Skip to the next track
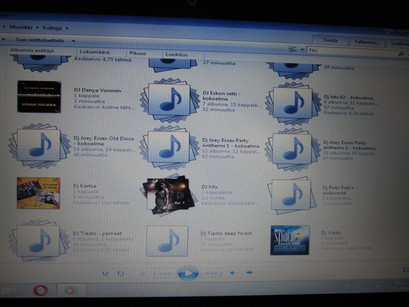 (x=211, y=274)
